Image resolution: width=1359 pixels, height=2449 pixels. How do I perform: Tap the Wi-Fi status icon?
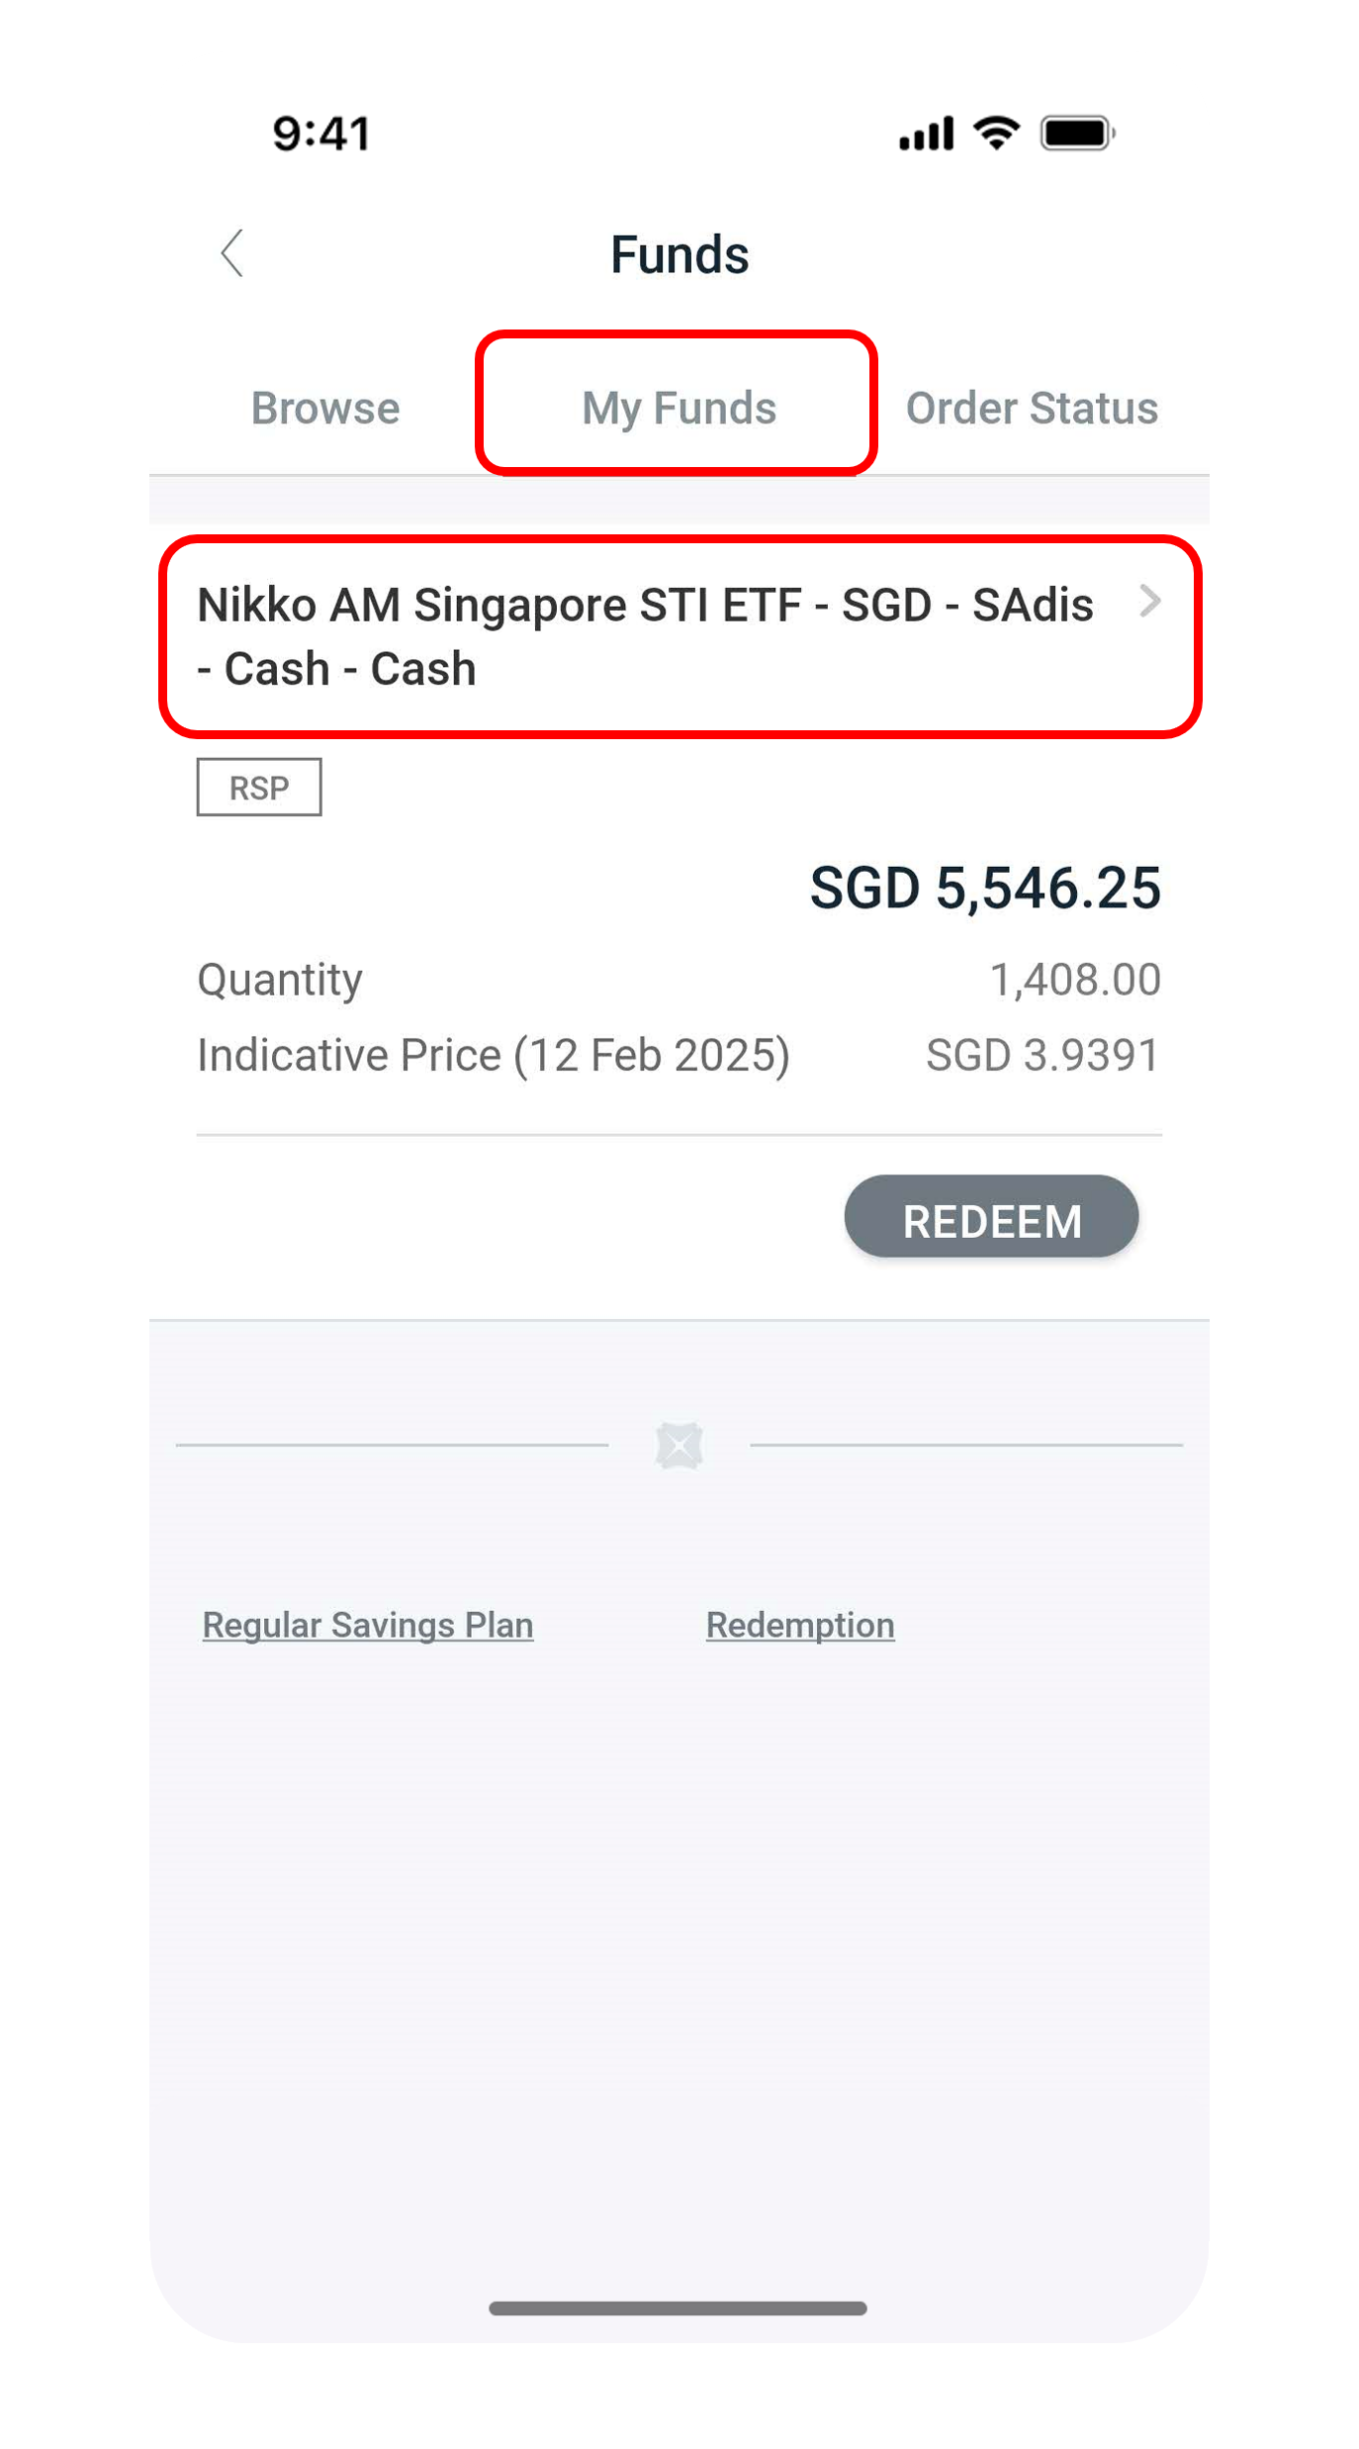(996, 134)
